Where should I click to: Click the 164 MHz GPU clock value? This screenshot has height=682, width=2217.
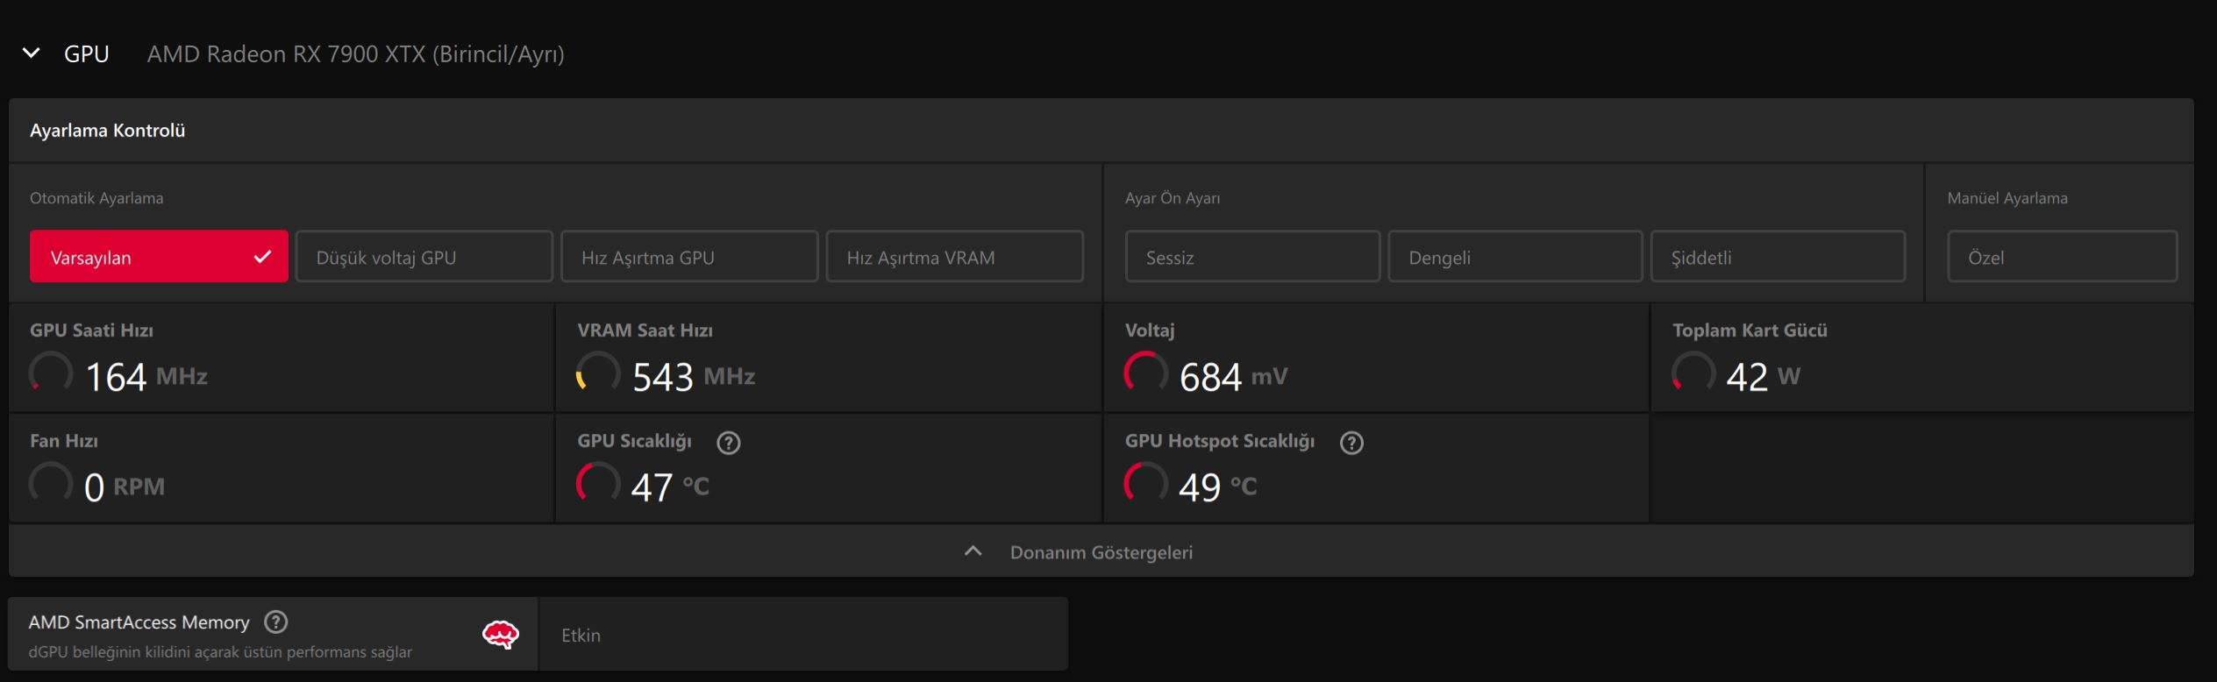point(146,376)
